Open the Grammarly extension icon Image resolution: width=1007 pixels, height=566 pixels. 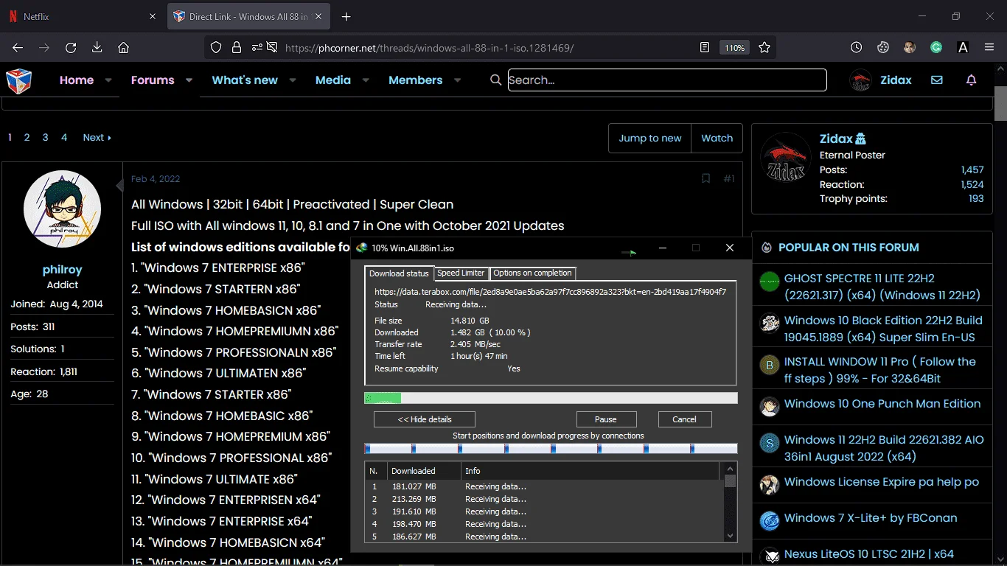click(x=936, y=48)
